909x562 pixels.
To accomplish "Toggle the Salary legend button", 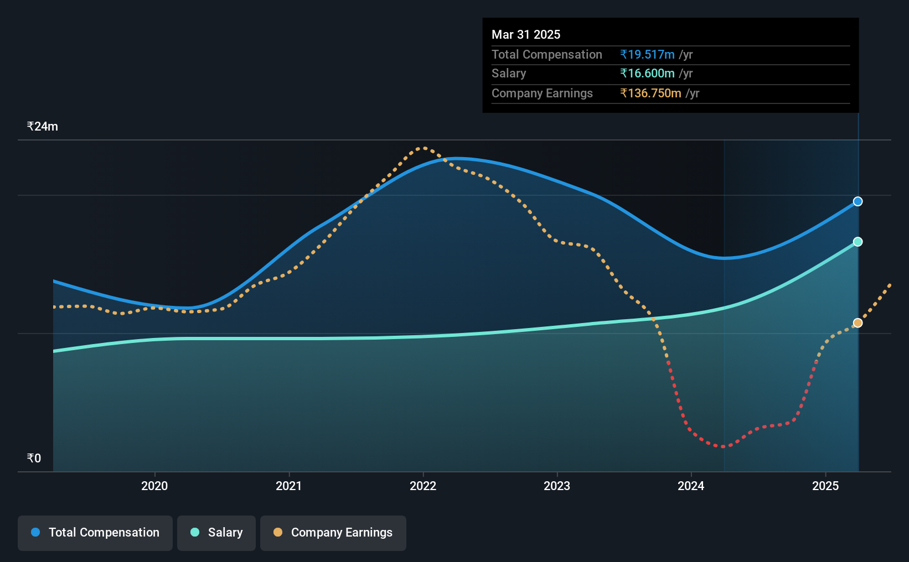I will [216, 533].
